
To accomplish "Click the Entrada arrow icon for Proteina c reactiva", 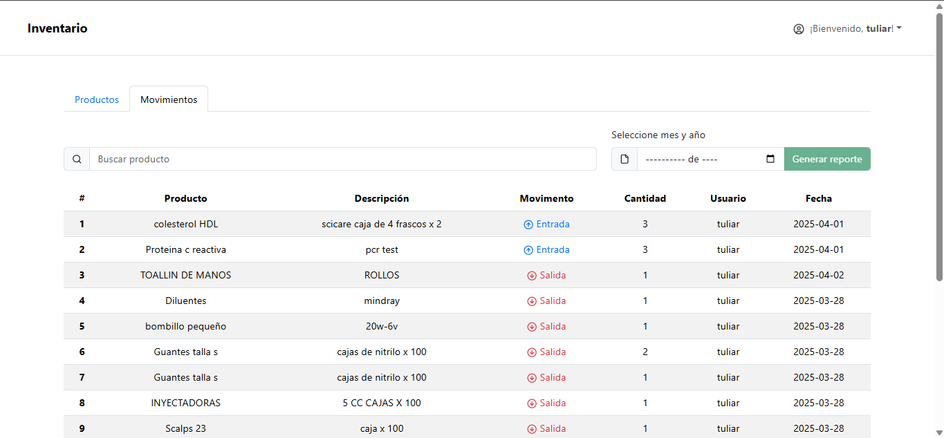I will tap(528, 250).
